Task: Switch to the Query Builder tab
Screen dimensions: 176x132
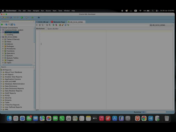Action: pyautogui.click(x=53, y=29)
